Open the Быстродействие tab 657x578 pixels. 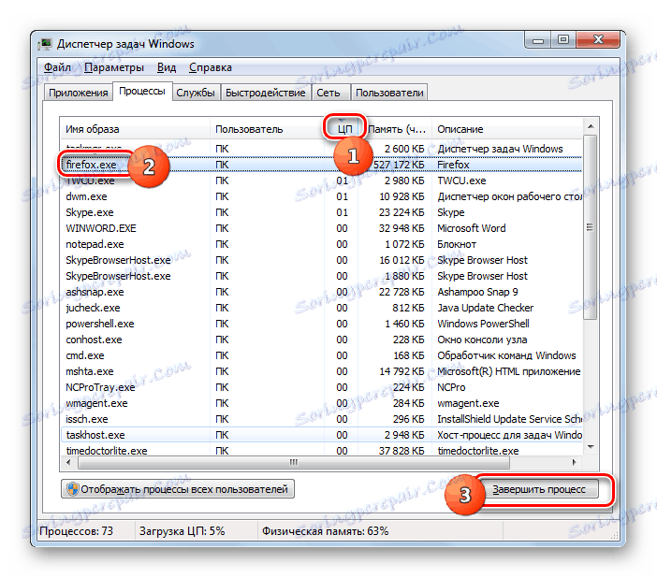265,93
